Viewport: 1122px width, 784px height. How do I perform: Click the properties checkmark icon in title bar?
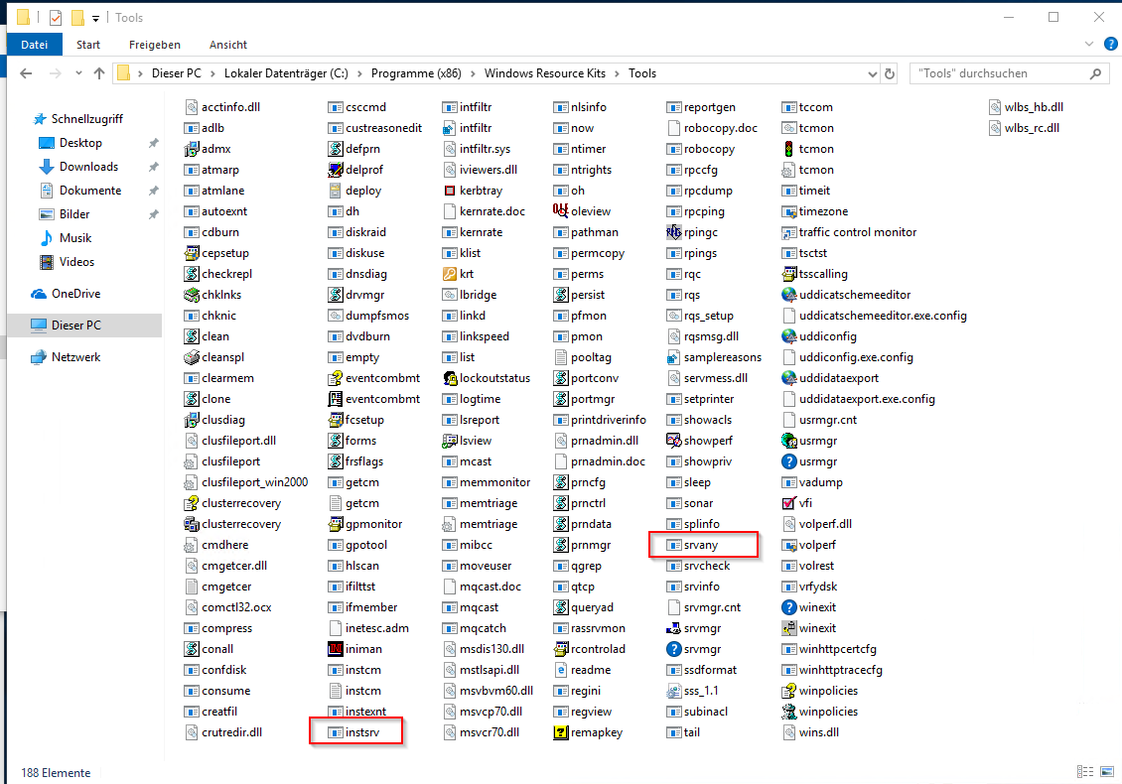coord(56,18)
